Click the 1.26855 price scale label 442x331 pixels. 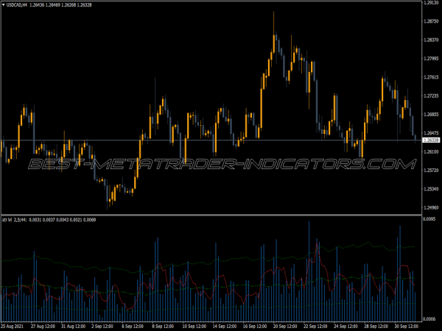(431, 115)
